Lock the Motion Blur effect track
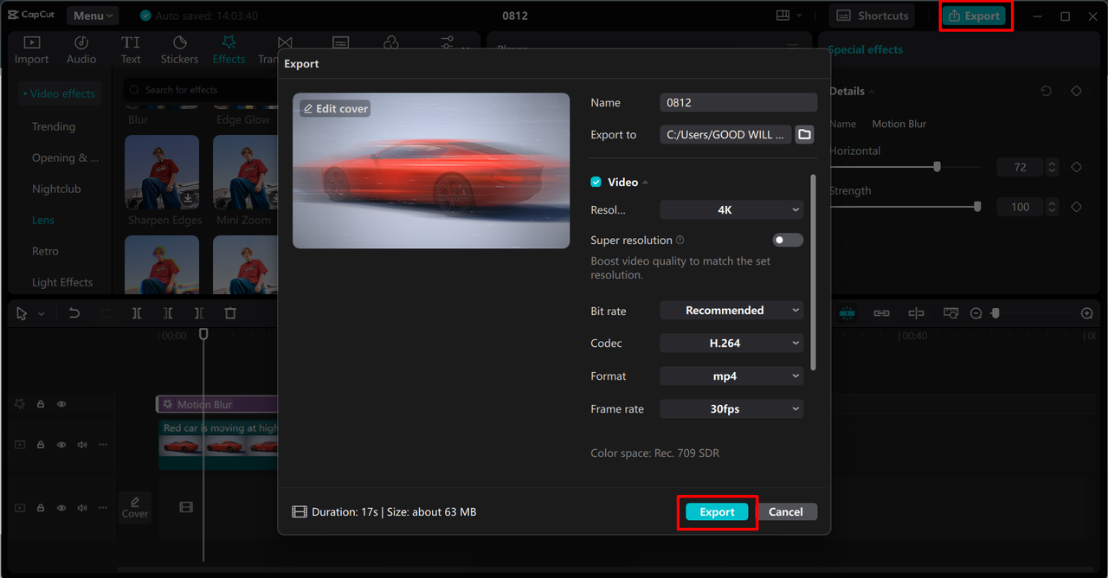The height and width of the screenshot is (578, 1108). tap(41, 404)
